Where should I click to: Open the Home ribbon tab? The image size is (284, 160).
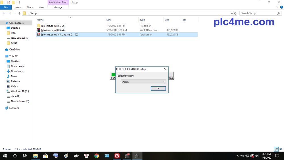click(x=18, y=7)
